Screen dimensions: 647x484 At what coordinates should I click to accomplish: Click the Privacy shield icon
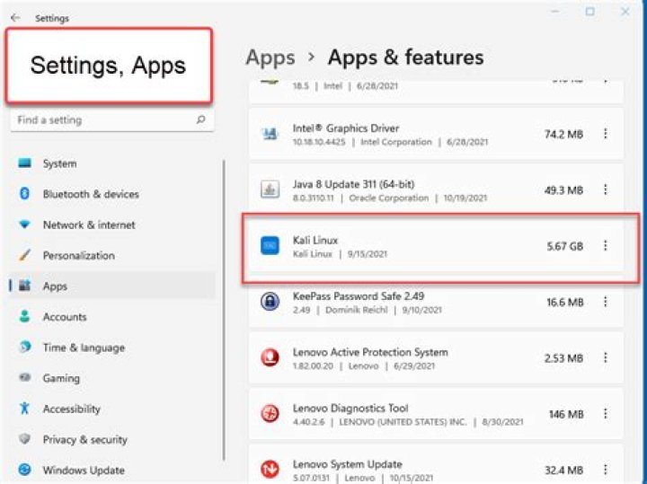[x=25, y=438]
